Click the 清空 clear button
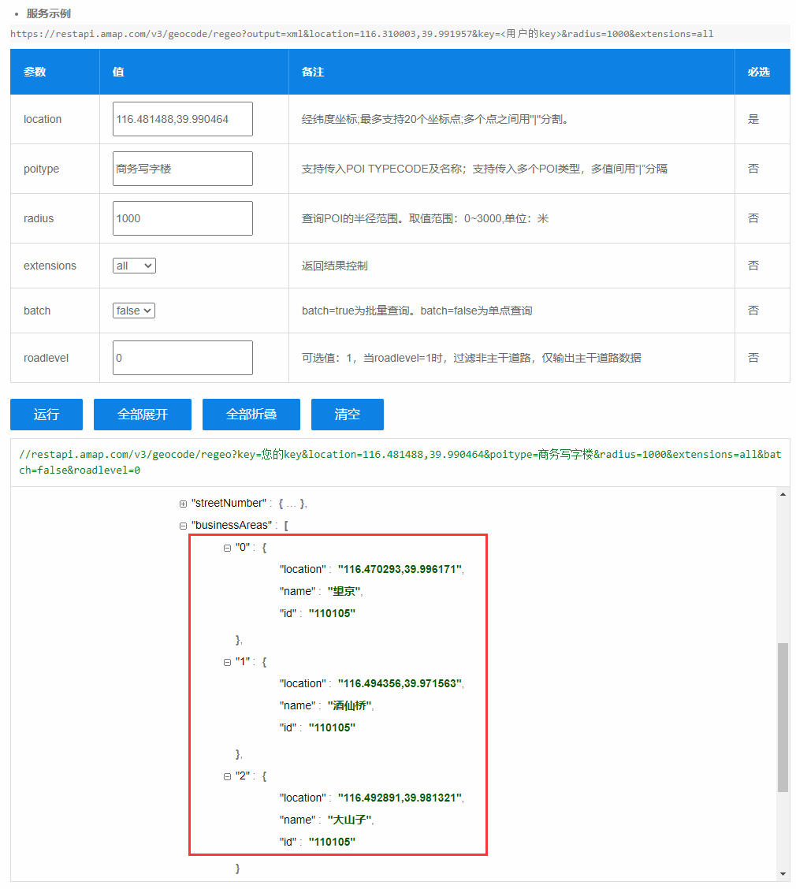Screen dimensions: 796x889 [347, 414]
